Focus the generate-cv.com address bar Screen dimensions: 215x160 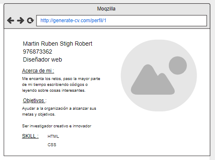(x=121, y=21)
